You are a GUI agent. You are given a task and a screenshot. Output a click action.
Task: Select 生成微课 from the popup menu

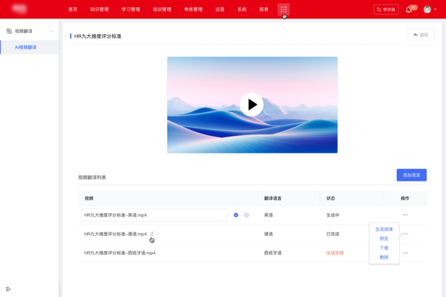coord(384,229)
